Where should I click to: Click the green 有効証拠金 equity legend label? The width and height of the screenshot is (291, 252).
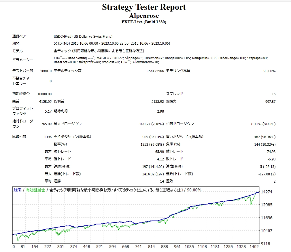tap(35, 190)
